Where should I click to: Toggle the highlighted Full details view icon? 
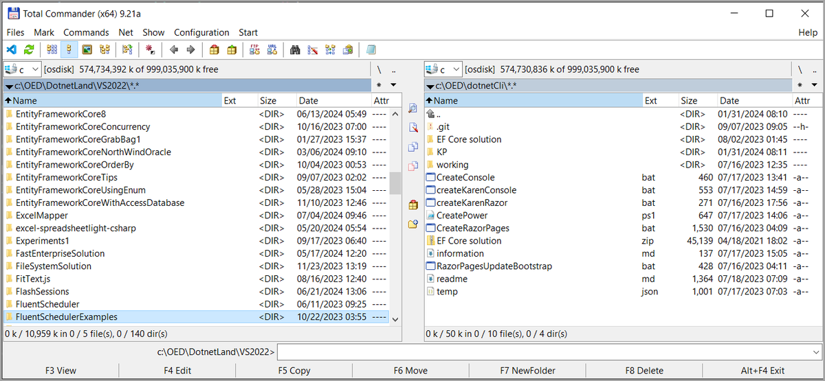coord(69,49)
